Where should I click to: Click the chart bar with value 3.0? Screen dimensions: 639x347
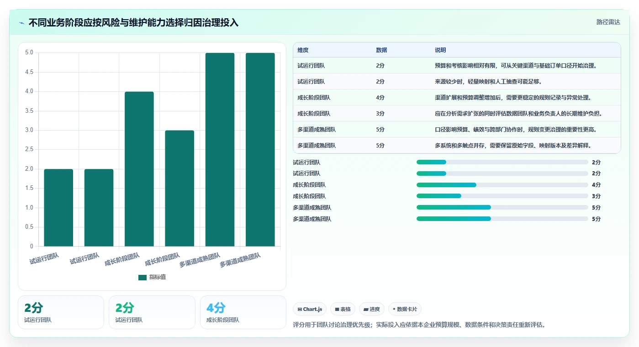click(180, 189)
